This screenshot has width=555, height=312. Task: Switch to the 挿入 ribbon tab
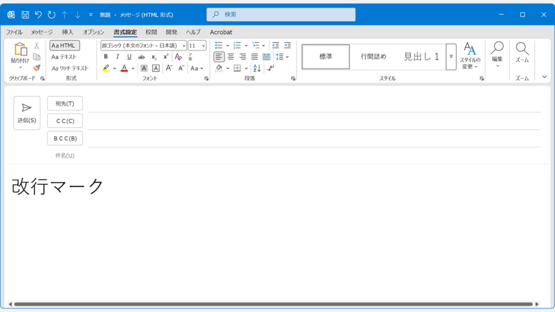tap(67, 32)
